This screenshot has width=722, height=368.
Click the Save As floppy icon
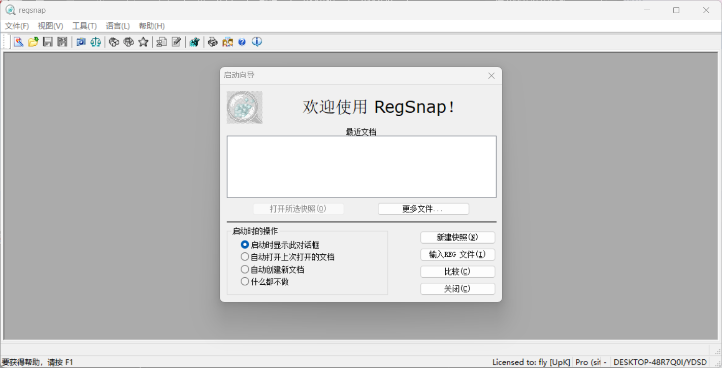[62, 42]
